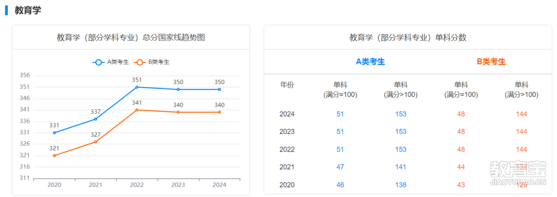Click the 2022 blue data point at 351
Viewport: 557px width, 197px height.
point(137,87)
